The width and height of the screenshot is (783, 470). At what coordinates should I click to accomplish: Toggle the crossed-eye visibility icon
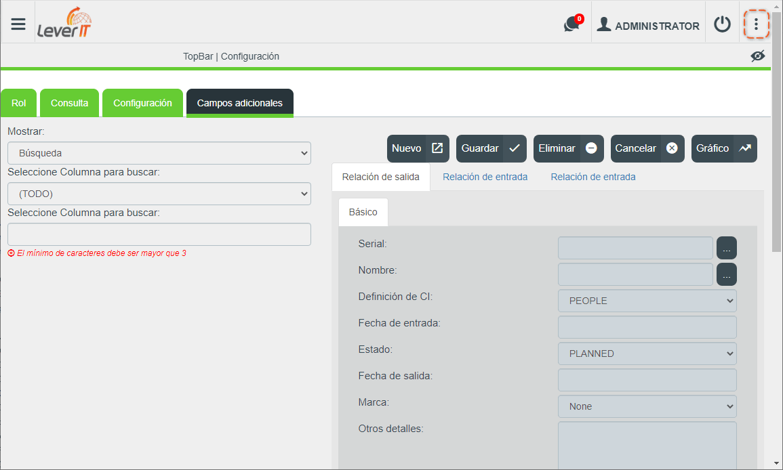click(x=757, y=56)
